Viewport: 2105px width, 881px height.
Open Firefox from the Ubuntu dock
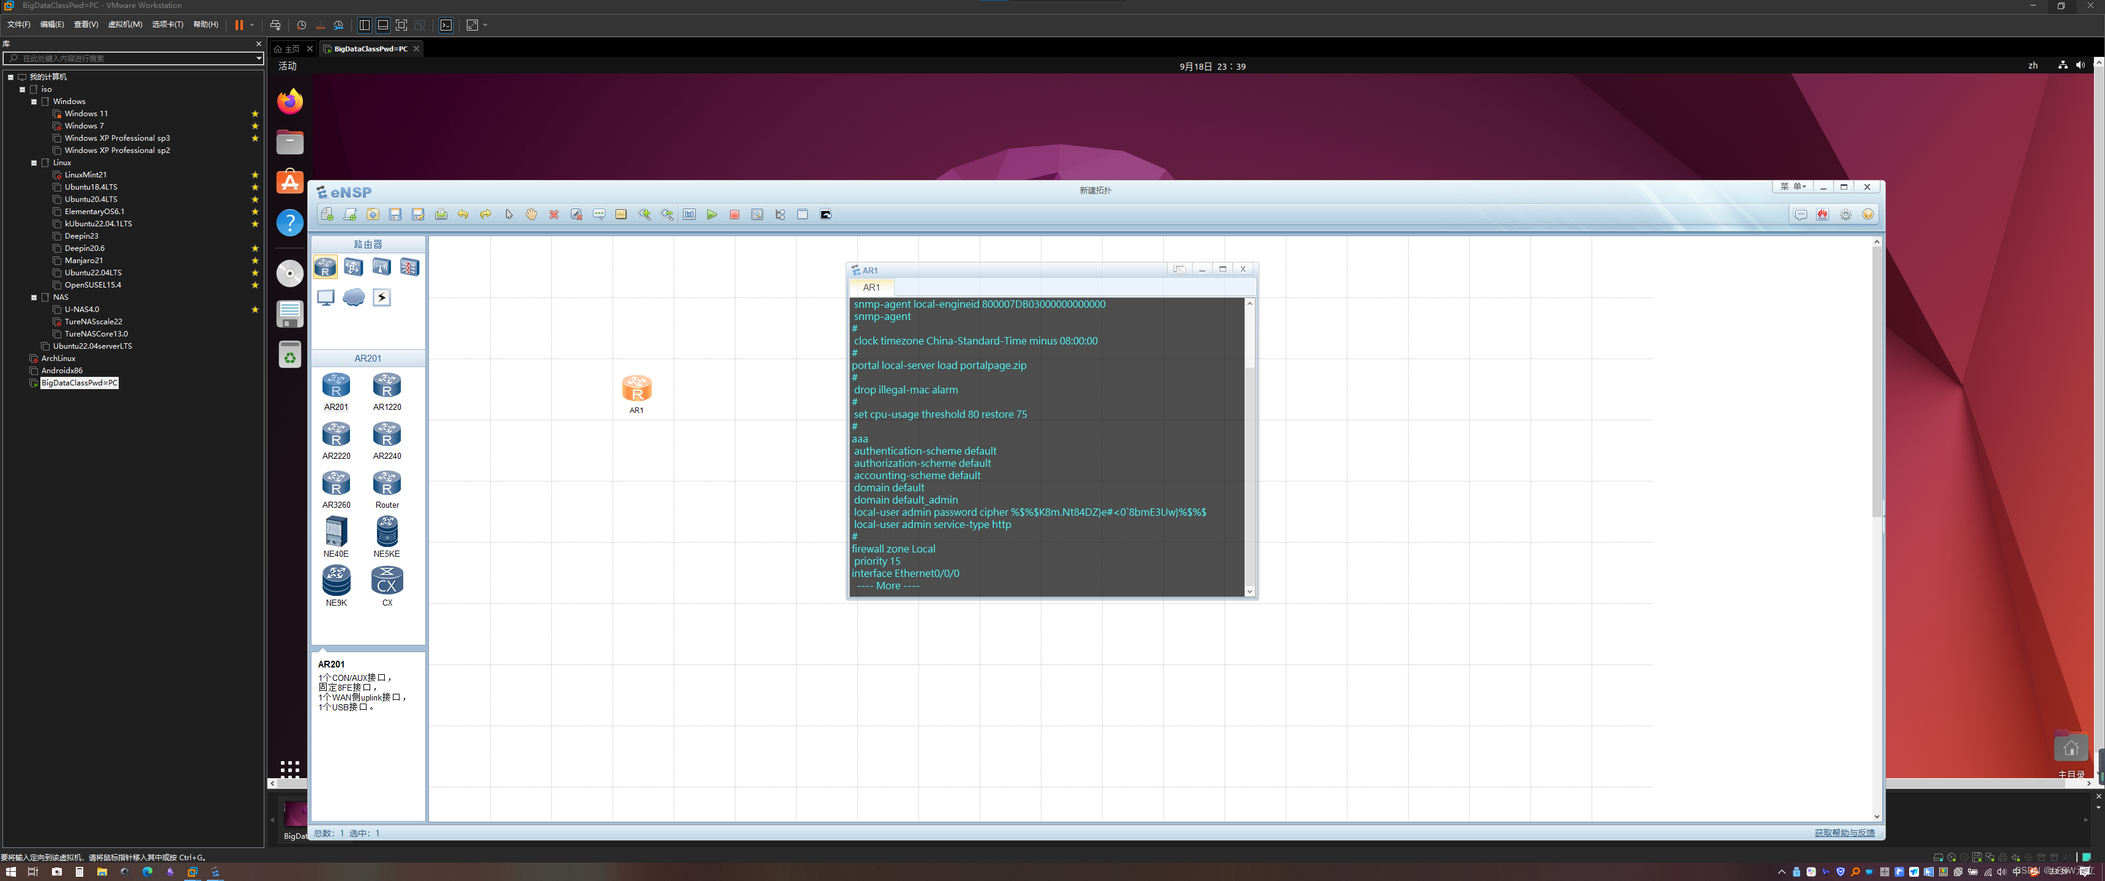tap(289, 102)
